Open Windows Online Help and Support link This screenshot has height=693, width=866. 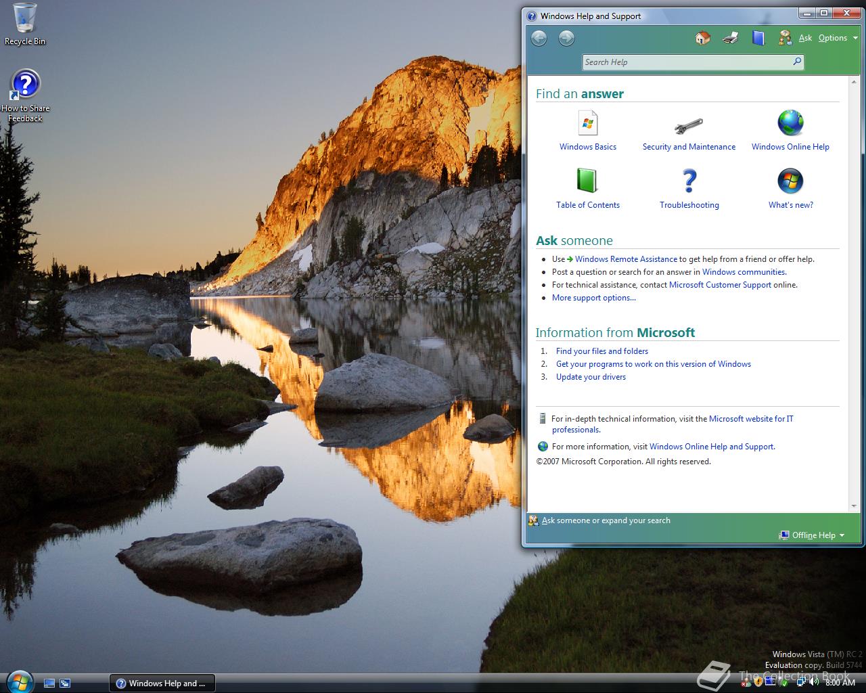click(711, 447)
